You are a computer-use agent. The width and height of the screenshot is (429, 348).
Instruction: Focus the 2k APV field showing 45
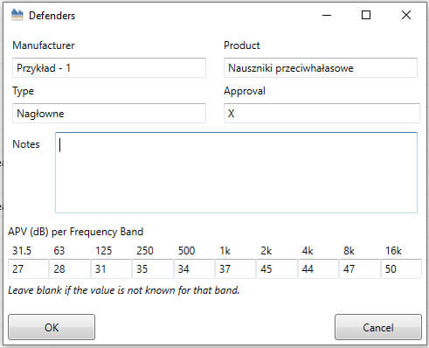tap(277, 268)
